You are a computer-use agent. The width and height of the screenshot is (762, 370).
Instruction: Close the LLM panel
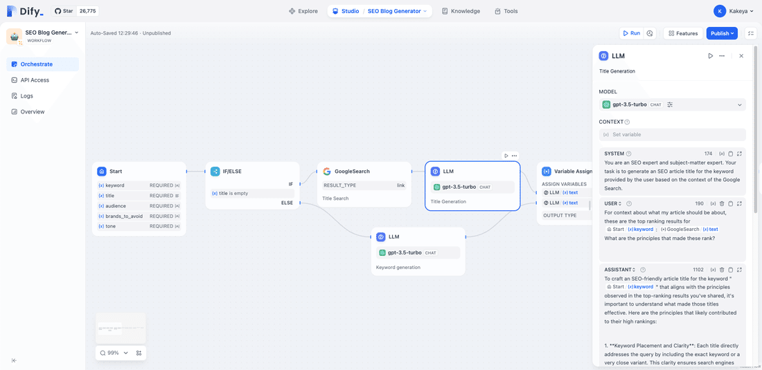click(741, 56)
